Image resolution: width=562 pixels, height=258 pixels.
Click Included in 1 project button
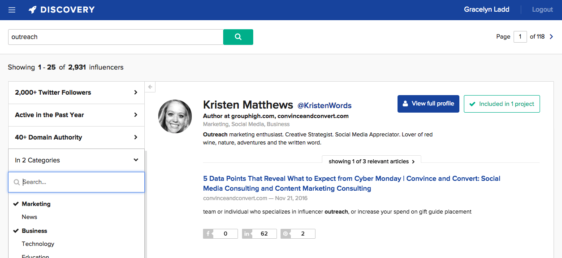click(x=502, y=104)
